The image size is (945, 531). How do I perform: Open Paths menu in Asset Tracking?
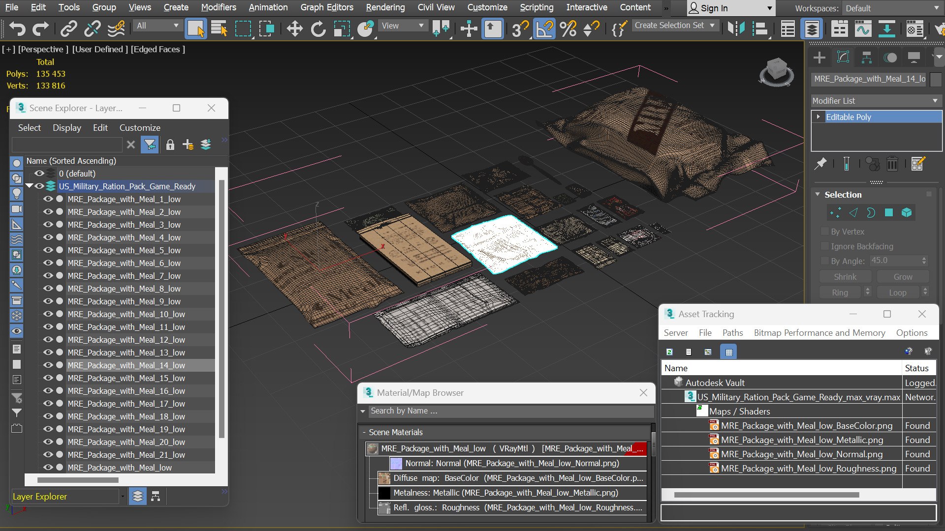point(732,333)
